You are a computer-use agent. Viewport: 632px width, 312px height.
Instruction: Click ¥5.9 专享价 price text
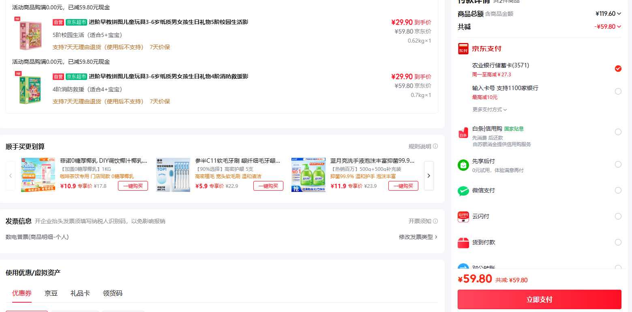coord(210,186)
